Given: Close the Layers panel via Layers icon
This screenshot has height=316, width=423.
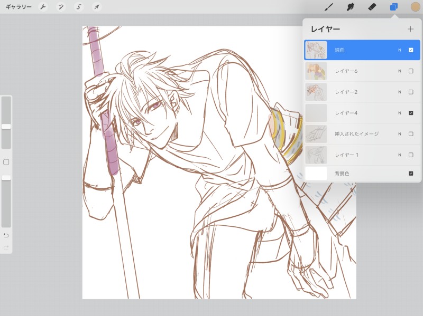Looking at the screenshot, I should coord(394,7).
